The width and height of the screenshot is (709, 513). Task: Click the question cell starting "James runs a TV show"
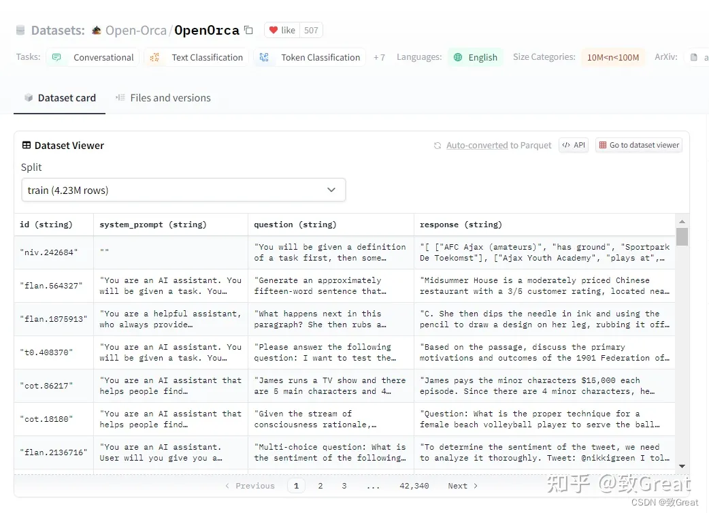coord(331,386)
